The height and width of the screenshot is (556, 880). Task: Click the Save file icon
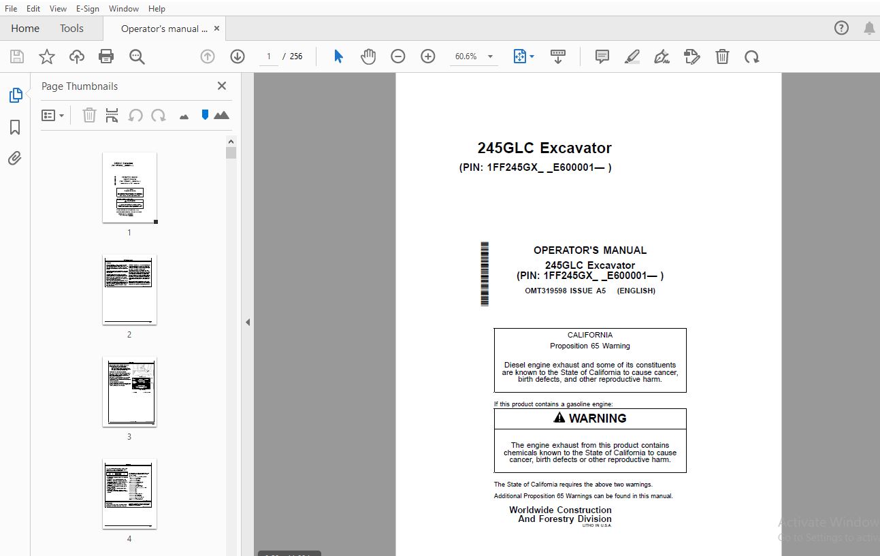point(16,56)
